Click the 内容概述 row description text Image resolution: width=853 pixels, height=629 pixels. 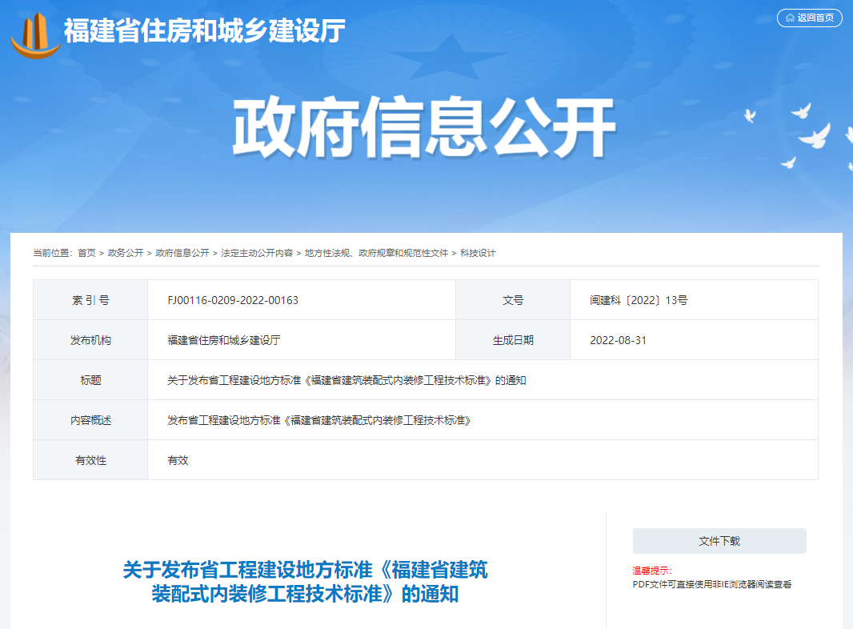coord(318,420)
